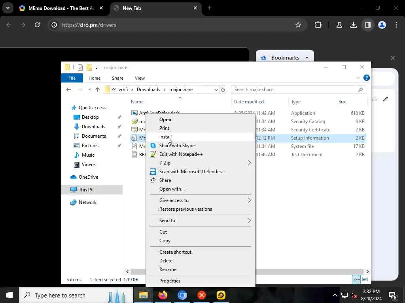The height and width of the screenshot is (303, 405).
Task: Reload the page in the browser
Action: [x=37, y=25]
